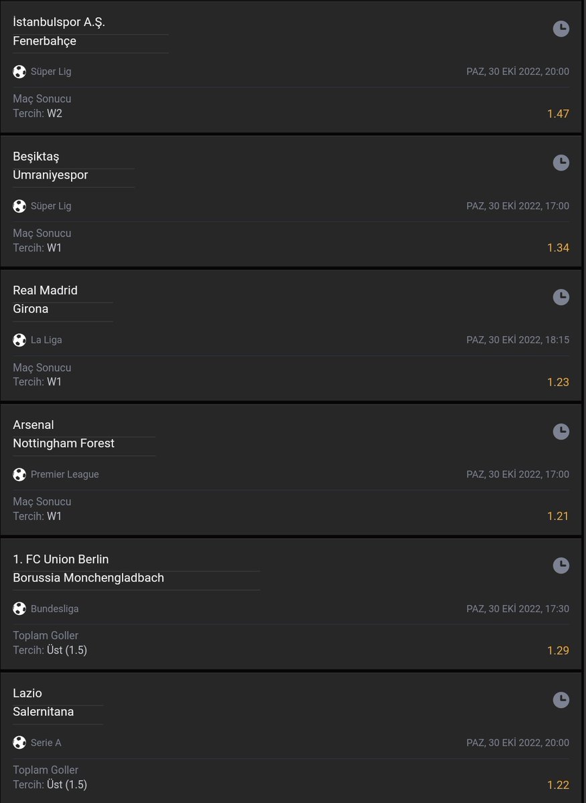Screen dimensions: 586x803
Task: Click the 1.34 odds for Beşiktaş
Action: click(558, 248)
